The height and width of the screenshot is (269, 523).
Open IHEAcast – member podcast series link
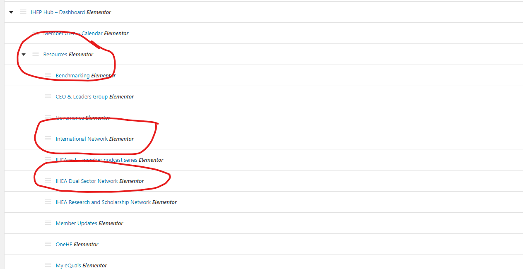click(x=96, y=160)
